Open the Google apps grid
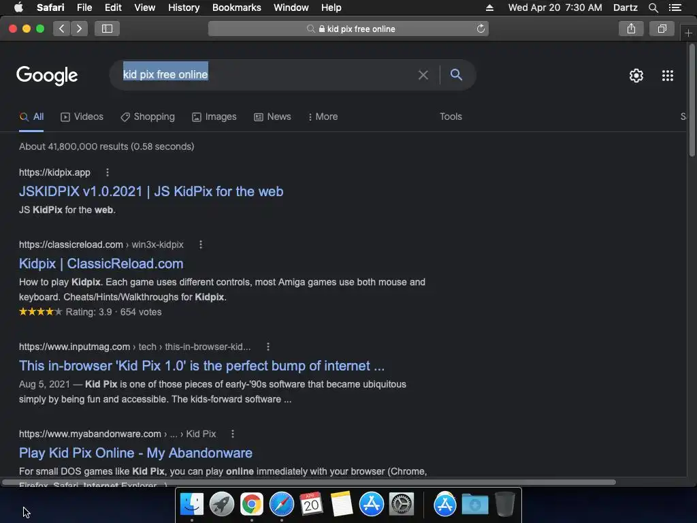Viewport: 697px width, 523px height. [x=668, y=76]
